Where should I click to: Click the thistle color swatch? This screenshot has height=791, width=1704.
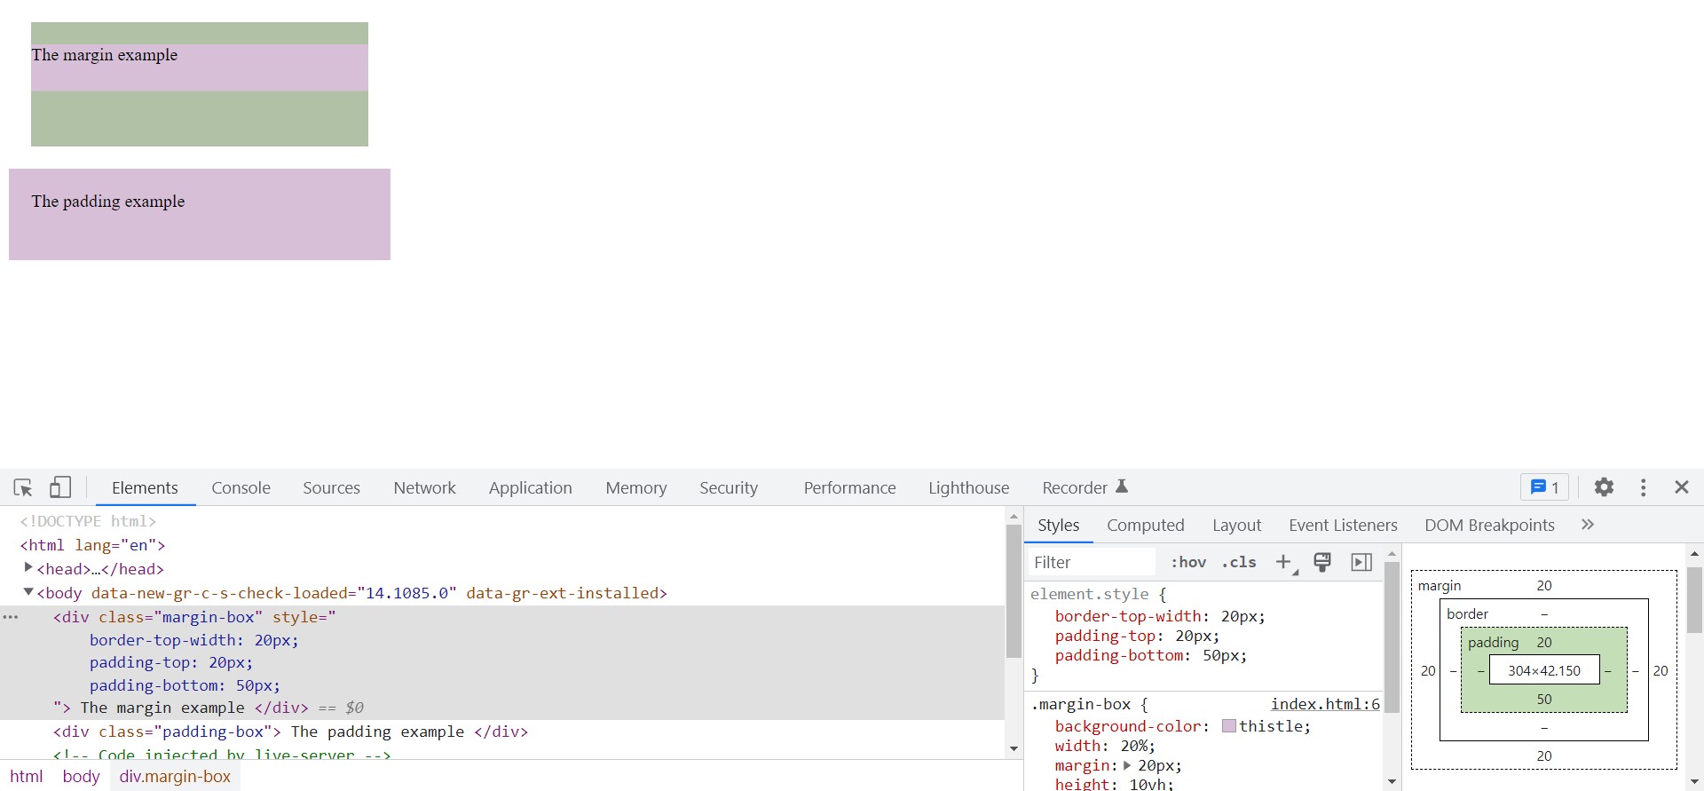click(1228, 726)
